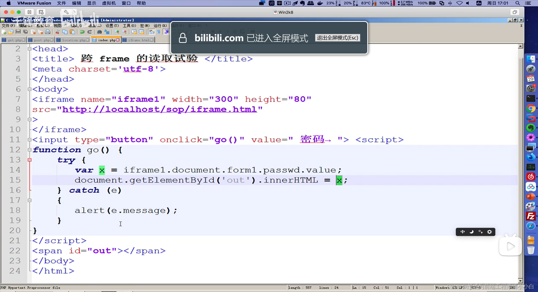Toggle punctuation mode on IME bar

[x=481, y=232]
